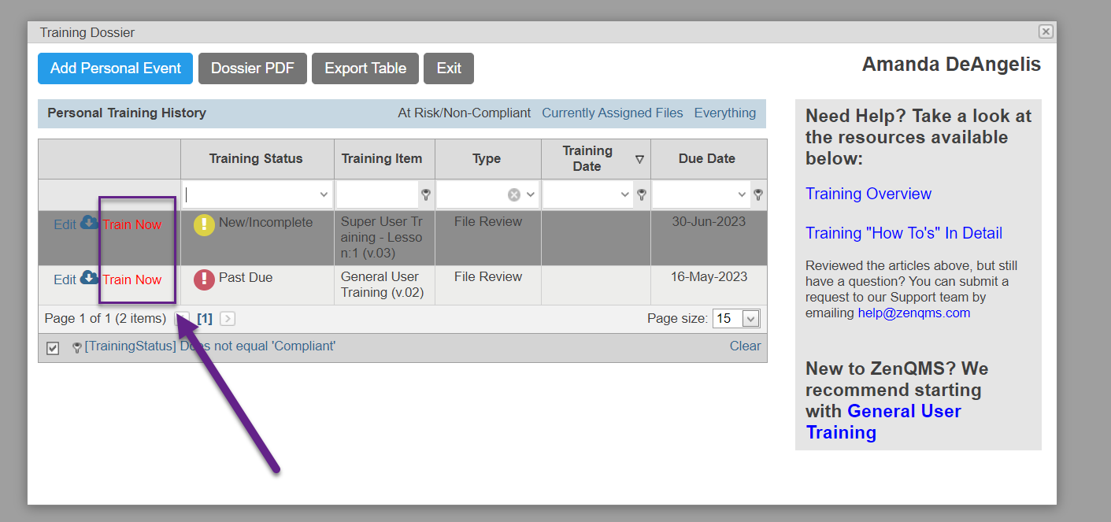Sort by Type column header
This screenshot has height=522, width=1111.
(x=487, y=158)
